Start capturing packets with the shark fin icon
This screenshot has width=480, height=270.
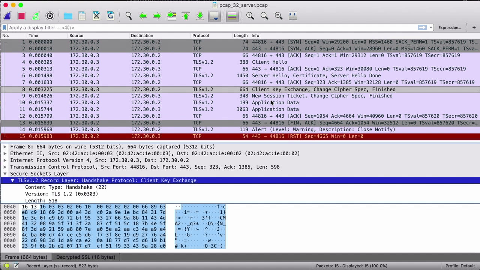click(x=7, y=16)
